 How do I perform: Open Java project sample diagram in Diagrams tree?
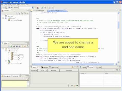(16, 20)
